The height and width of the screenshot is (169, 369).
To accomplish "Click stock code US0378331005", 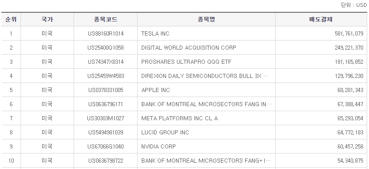I will click(x=106, y=90).
